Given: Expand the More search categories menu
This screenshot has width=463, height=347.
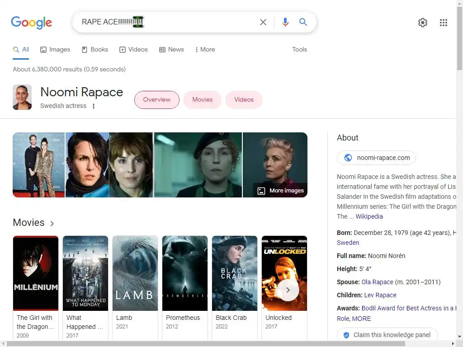Looking at the screenshot, I should 205,50.
